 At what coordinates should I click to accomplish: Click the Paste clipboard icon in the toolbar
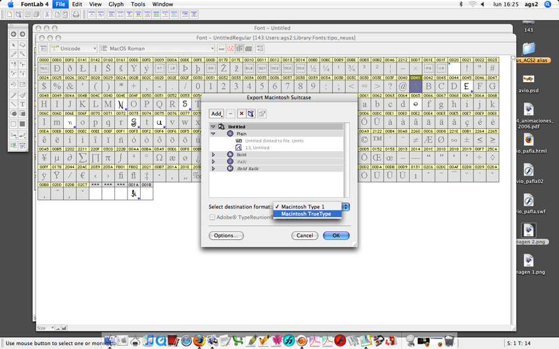pyautogui.click(x=65, y=14)
